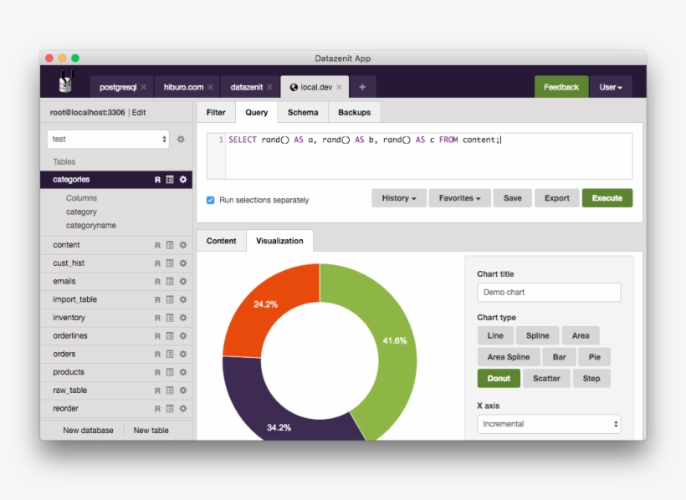Click the structure icon next to content table
686x500 pixels.
coord(171,244)
